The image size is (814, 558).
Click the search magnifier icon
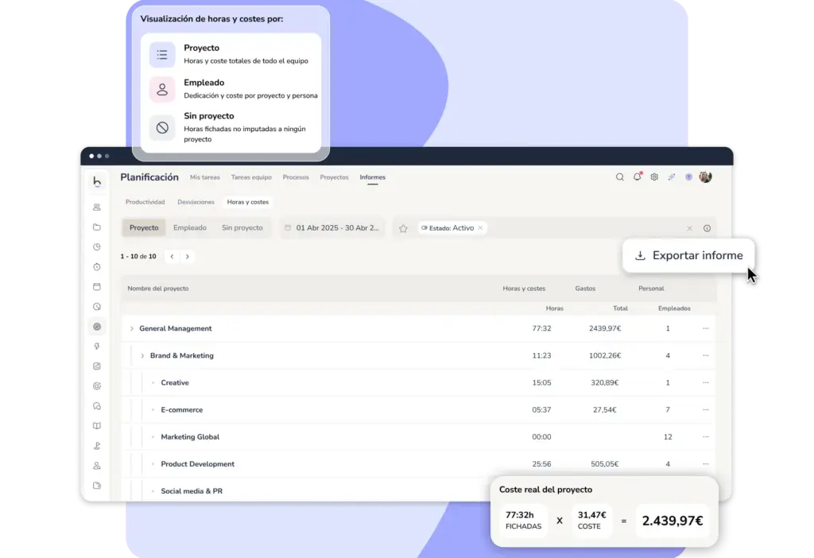coord(620,177)
